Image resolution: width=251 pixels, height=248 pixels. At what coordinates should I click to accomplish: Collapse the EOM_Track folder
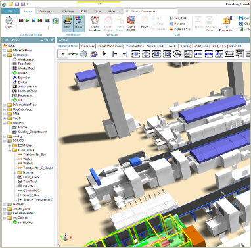coord(10,150)
